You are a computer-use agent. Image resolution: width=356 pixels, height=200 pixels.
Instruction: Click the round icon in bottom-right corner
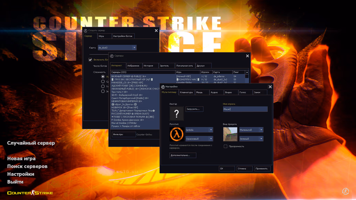coord(346,191)
